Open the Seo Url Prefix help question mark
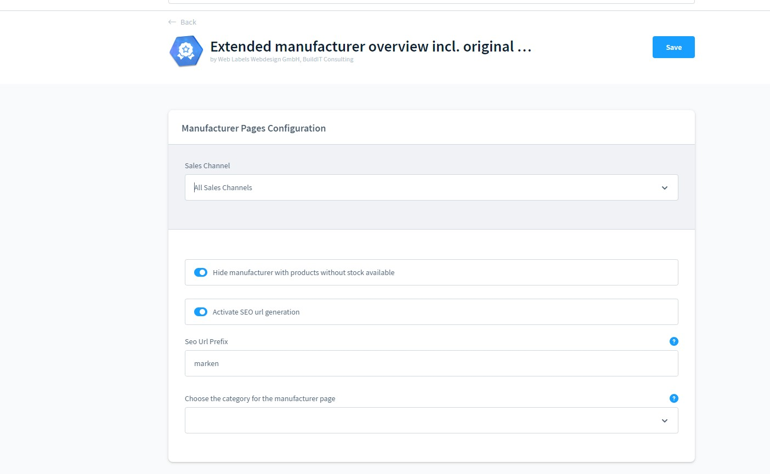This screenshot has width=770, height=474. coord(673,341)
